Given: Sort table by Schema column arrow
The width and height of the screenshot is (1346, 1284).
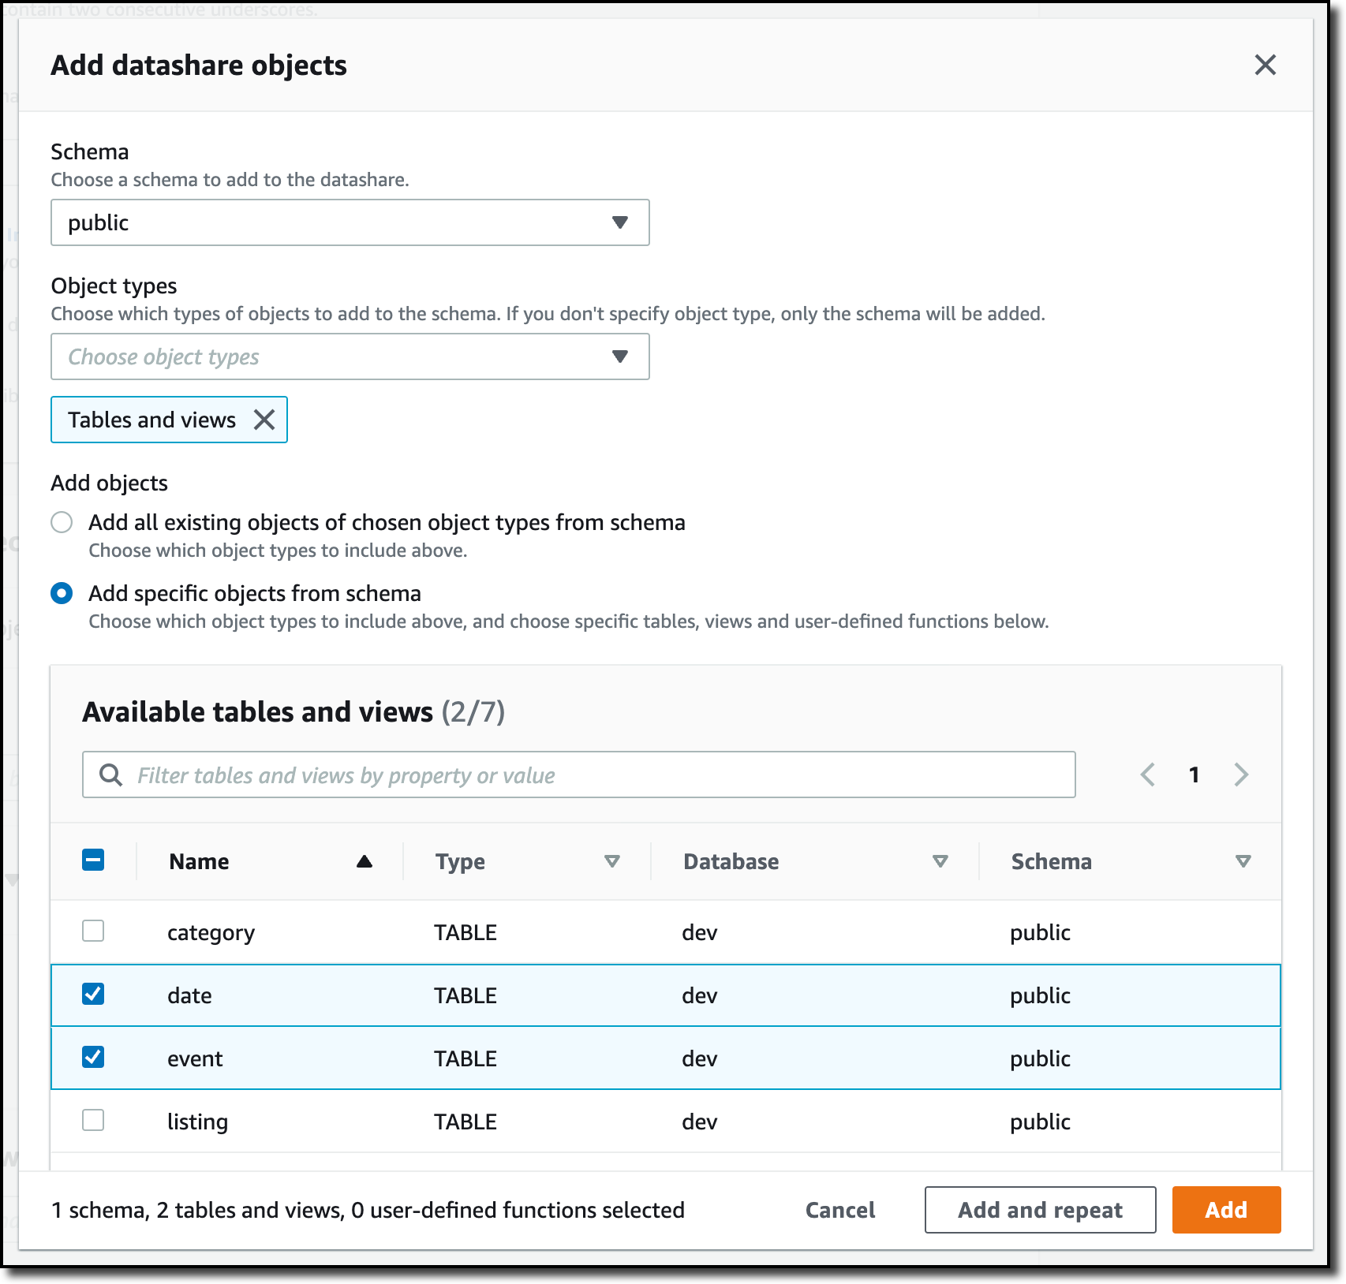Looking at the screenshot, I should click(1243, 861).
